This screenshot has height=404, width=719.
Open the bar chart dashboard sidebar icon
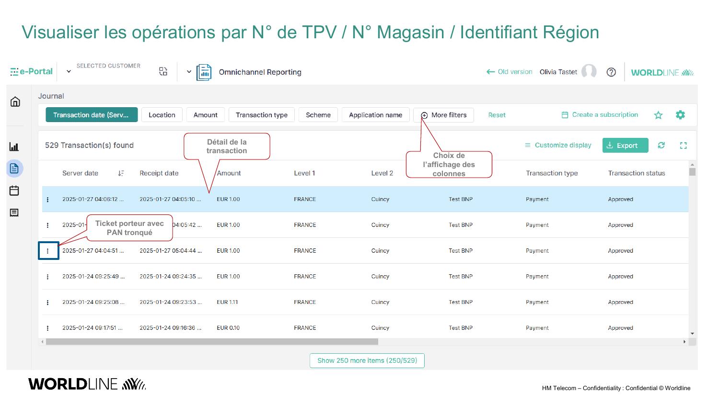coord(14,146)
